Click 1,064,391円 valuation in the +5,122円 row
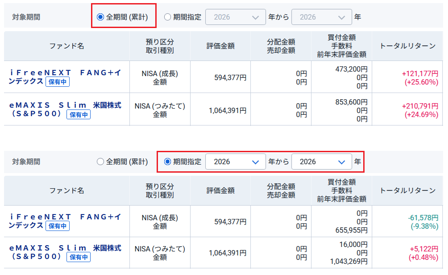This screenshot has height=275, width=448. coord(228,253)
